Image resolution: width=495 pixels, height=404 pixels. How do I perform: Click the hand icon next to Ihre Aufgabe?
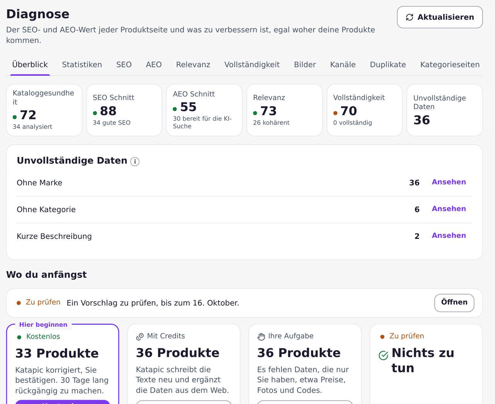click(x=261, y=337)
